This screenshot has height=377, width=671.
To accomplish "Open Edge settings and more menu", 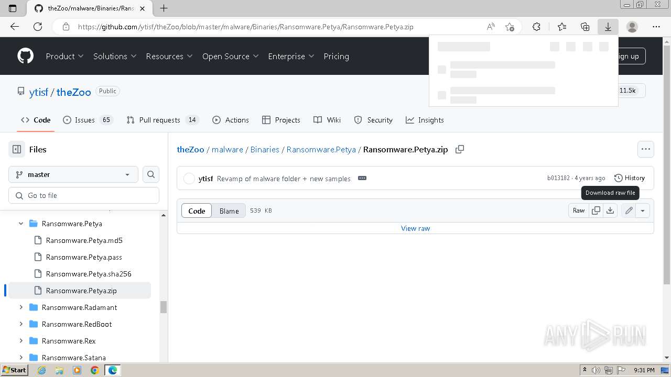I will (x=656, y=27).
